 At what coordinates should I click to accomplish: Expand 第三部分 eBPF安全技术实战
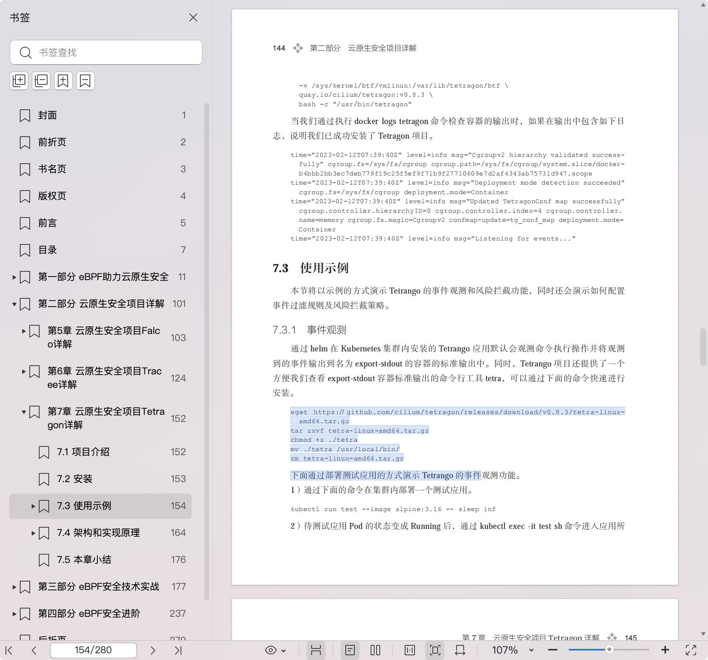tap(14, 587)
